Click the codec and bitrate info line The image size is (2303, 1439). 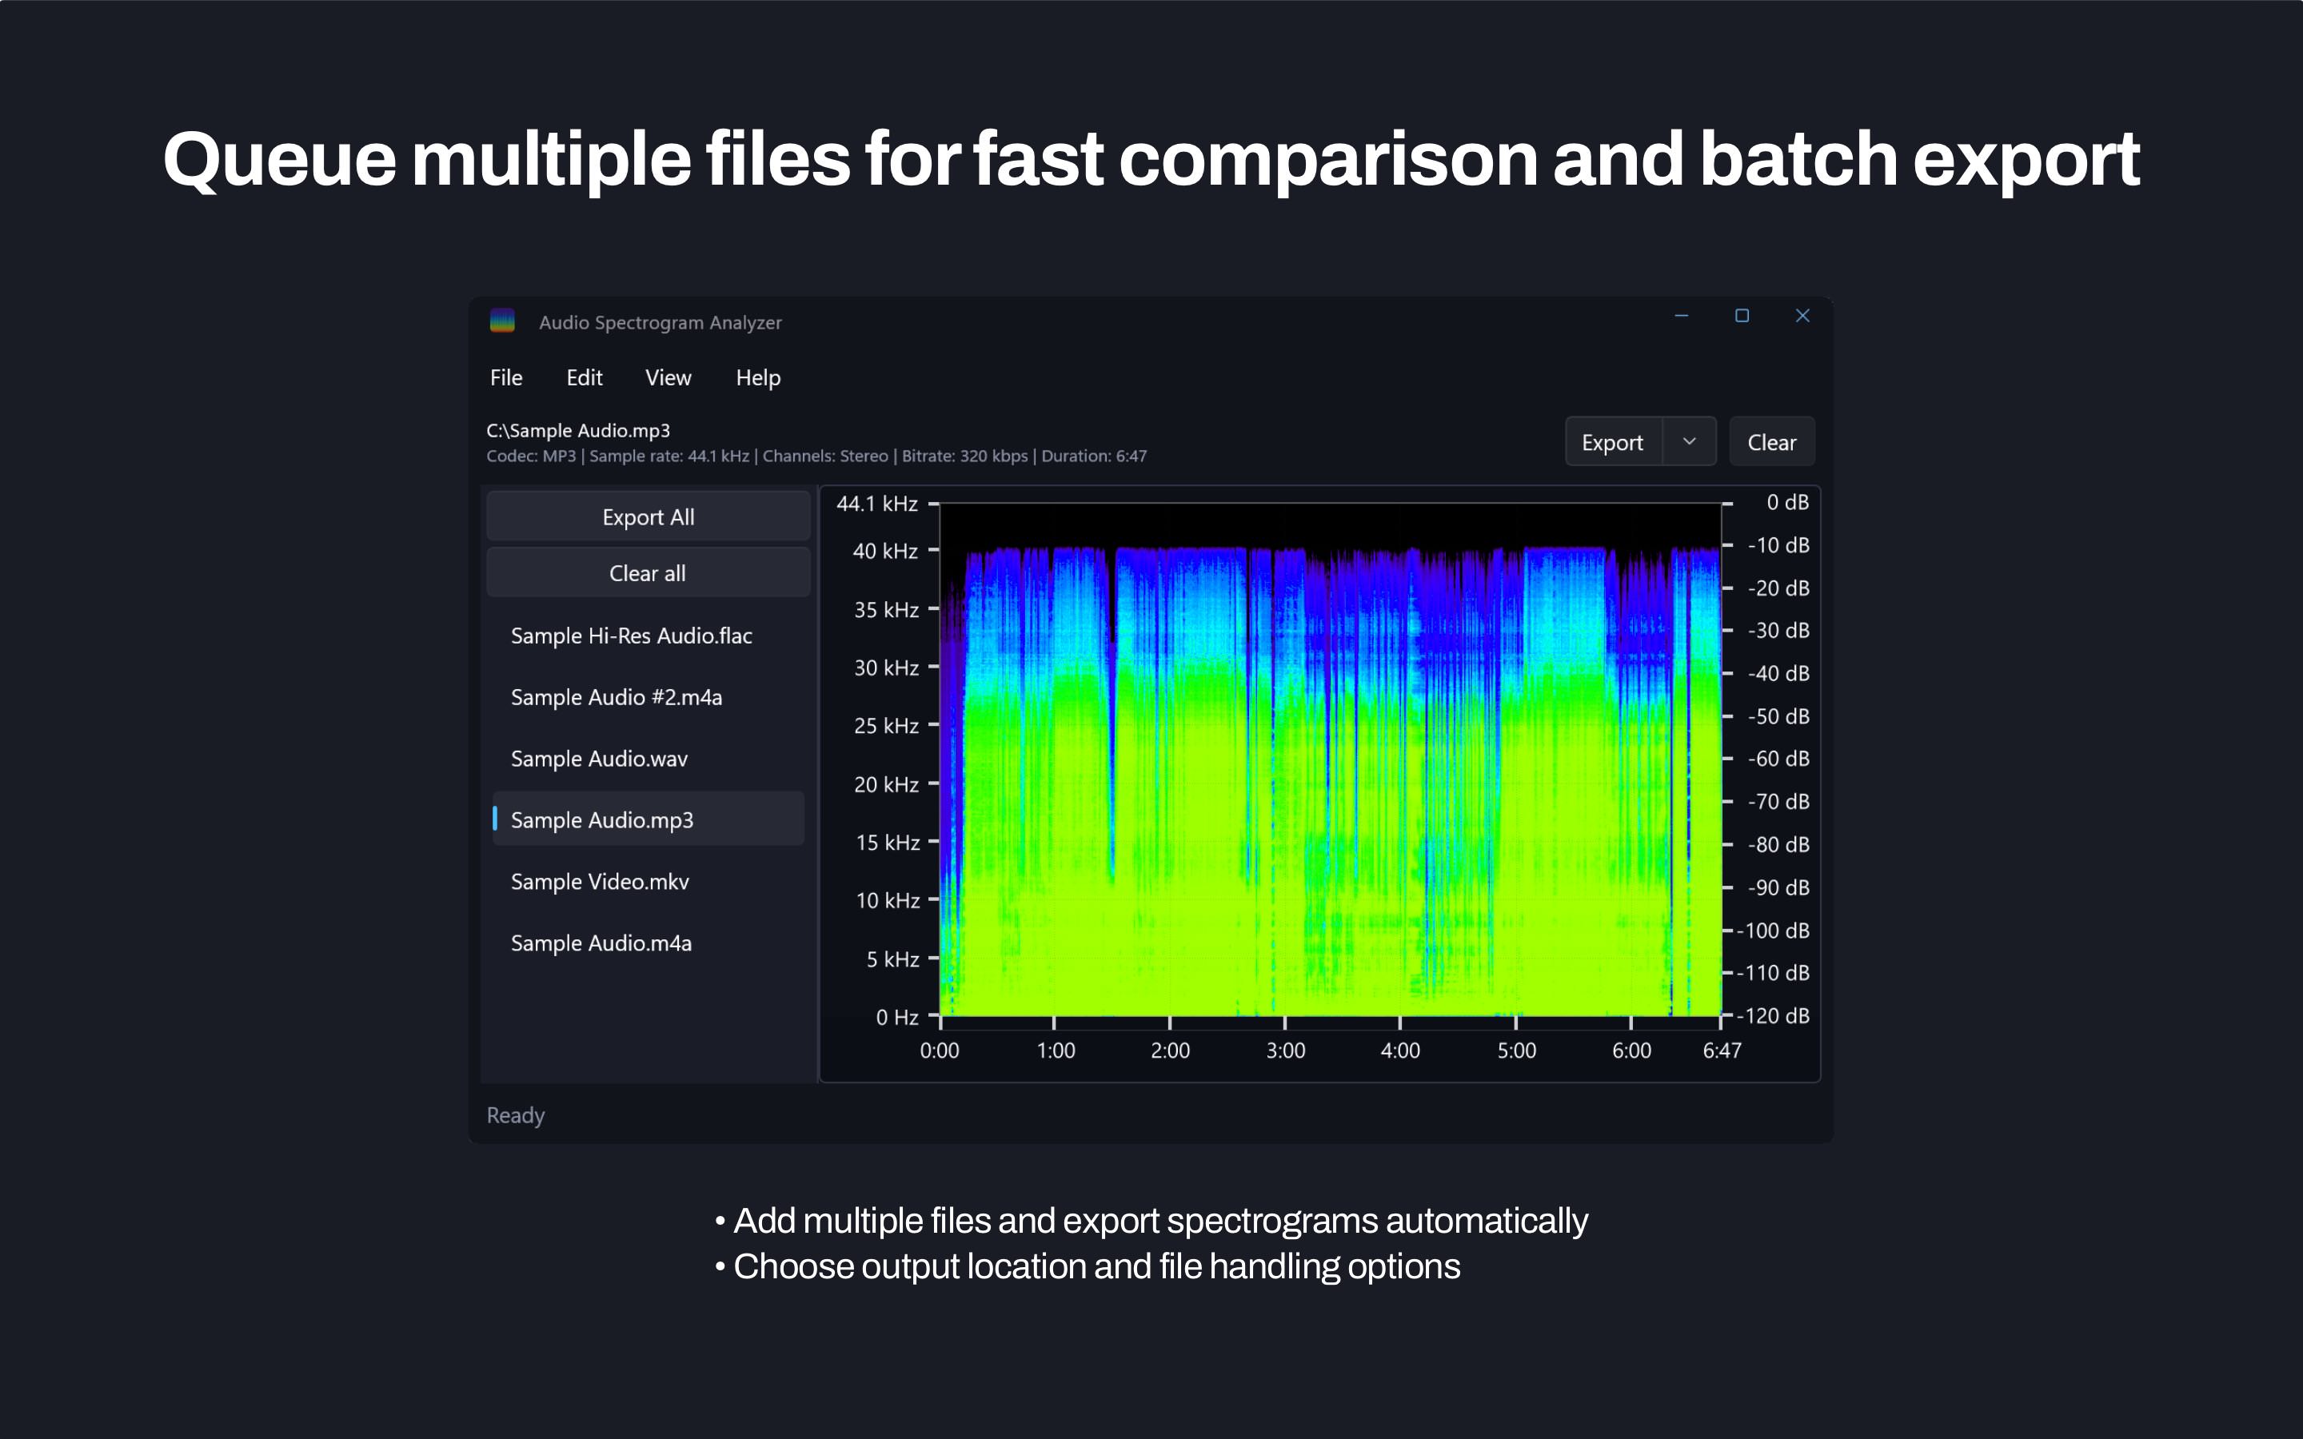pos(816,456)
